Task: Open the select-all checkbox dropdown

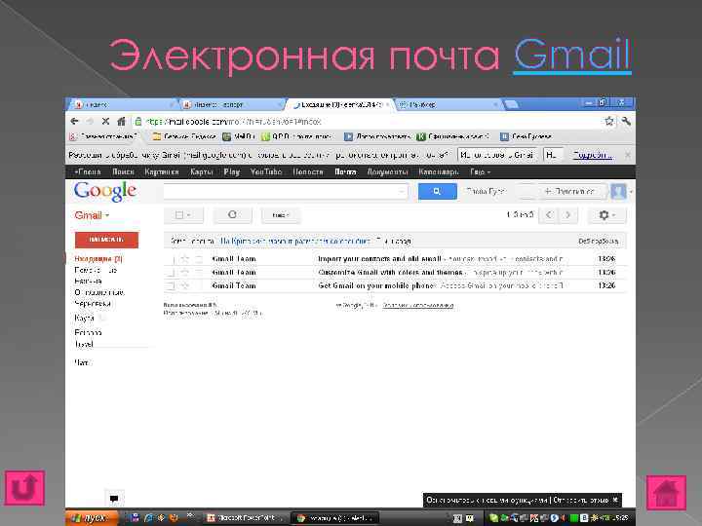Action: point(183,215)
